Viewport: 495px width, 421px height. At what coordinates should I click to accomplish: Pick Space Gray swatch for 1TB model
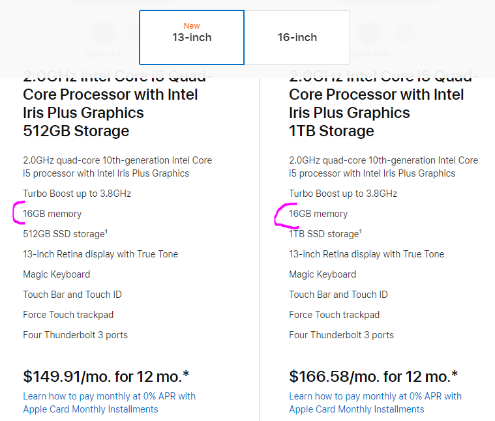point(370,34)
